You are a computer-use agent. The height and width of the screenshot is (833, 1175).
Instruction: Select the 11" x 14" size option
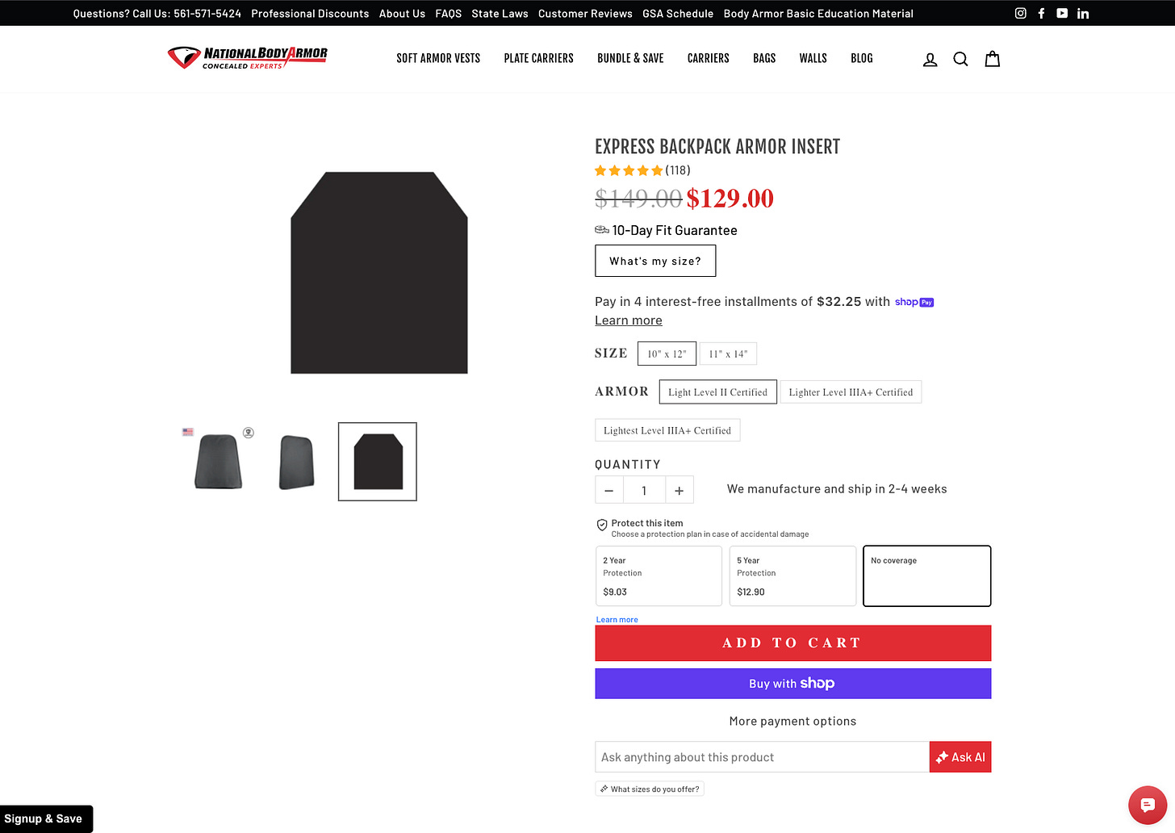728,354
